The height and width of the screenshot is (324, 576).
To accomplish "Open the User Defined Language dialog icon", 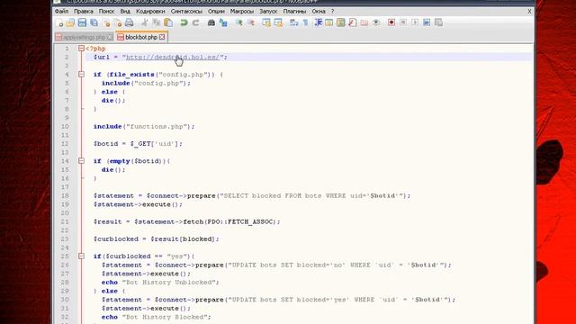I will point(329,22).
